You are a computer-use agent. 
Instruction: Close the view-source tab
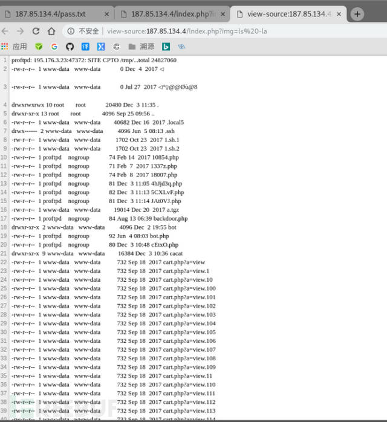(339, 14)
